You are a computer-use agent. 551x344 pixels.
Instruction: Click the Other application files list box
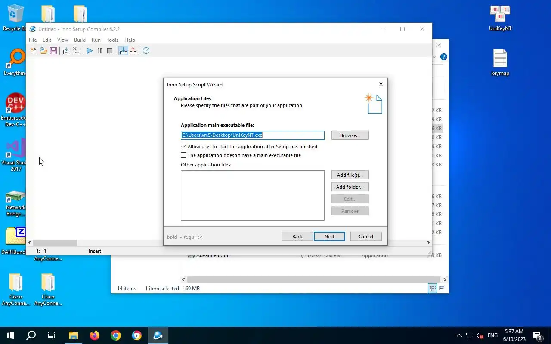click(x=253, y=196)
